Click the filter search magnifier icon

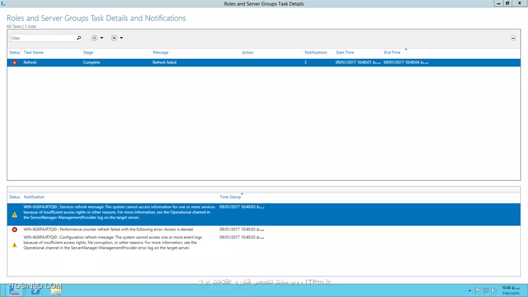pos(79,38)
